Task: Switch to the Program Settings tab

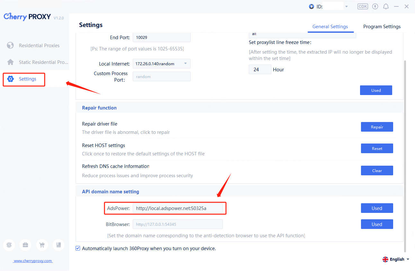Action: [382, 27]
